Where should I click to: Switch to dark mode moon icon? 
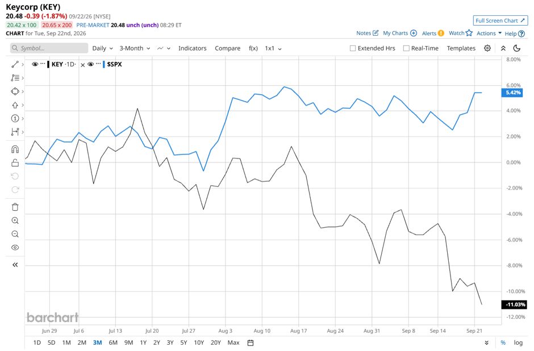516,48
